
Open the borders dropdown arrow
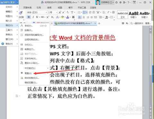click(x=114, y=17)
